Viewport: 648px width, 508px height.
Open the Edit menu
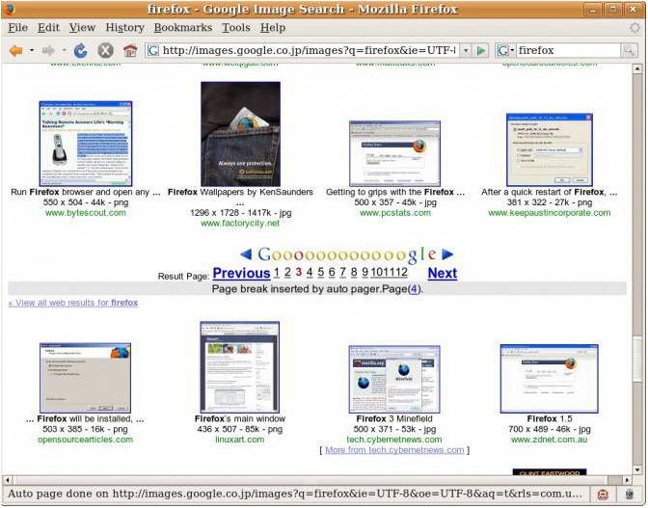click(x=48, y=28)
